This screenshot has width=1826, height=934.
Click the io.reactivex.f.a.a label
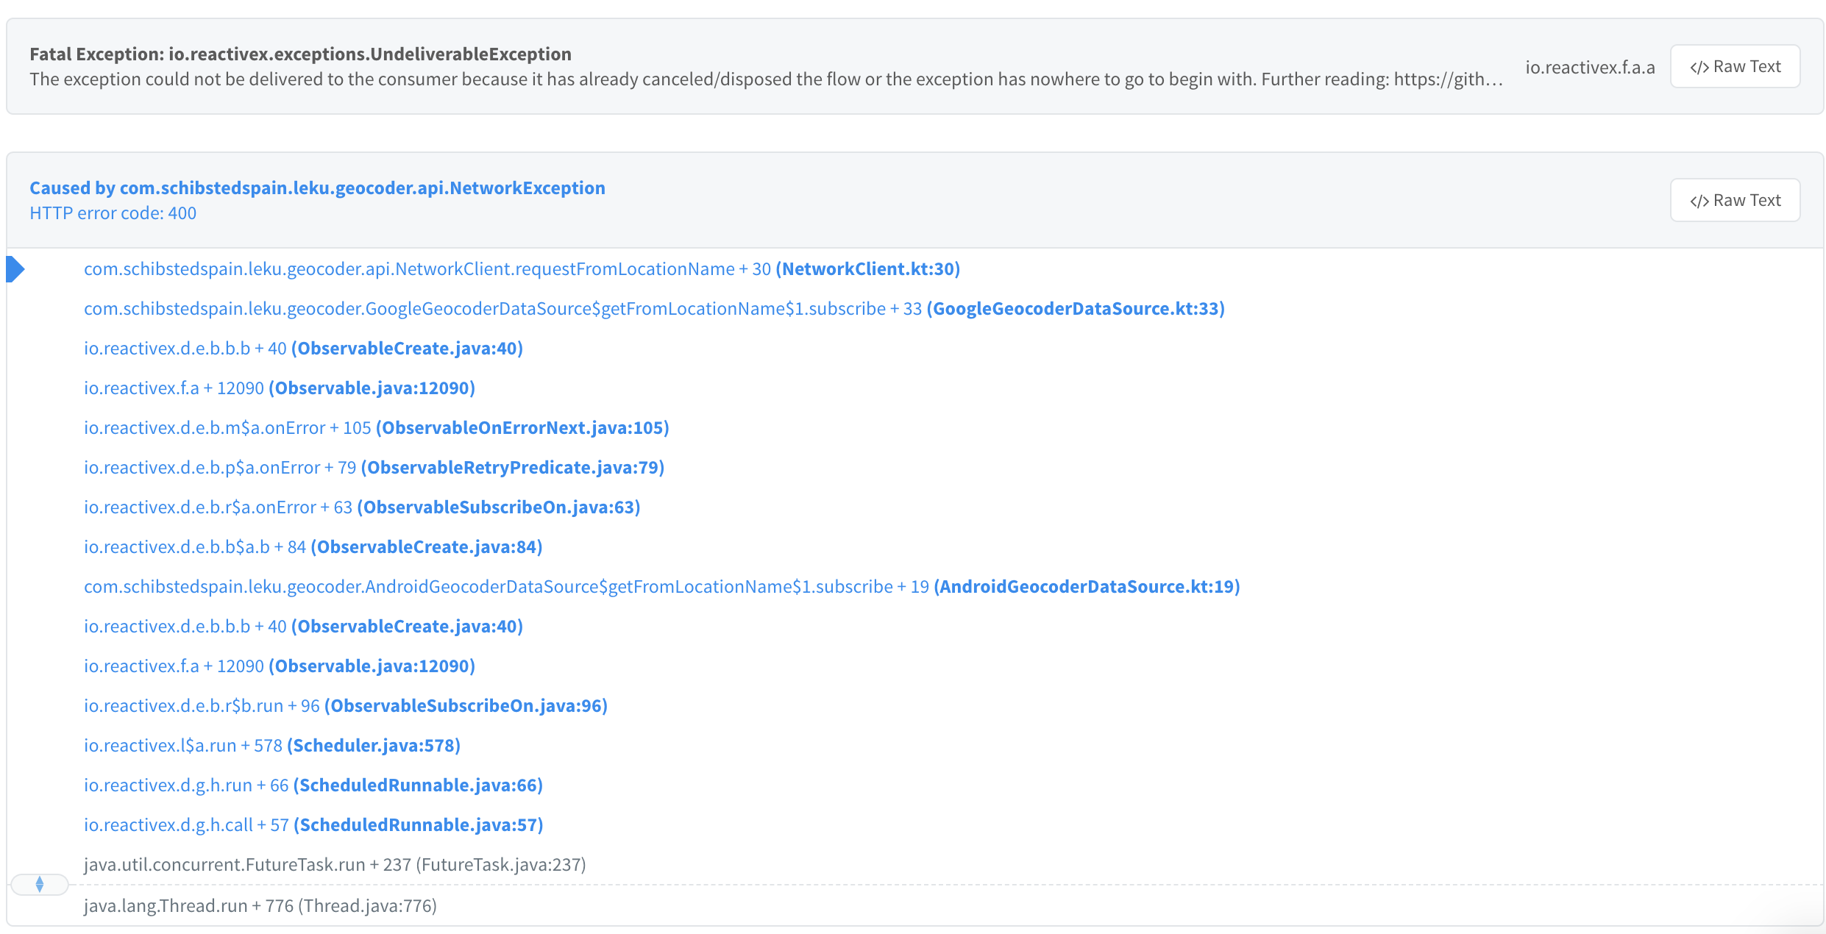coord(1590,66)
